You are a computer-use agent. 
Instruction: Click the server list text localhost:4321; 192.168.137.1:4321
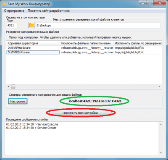click(95, 101)
